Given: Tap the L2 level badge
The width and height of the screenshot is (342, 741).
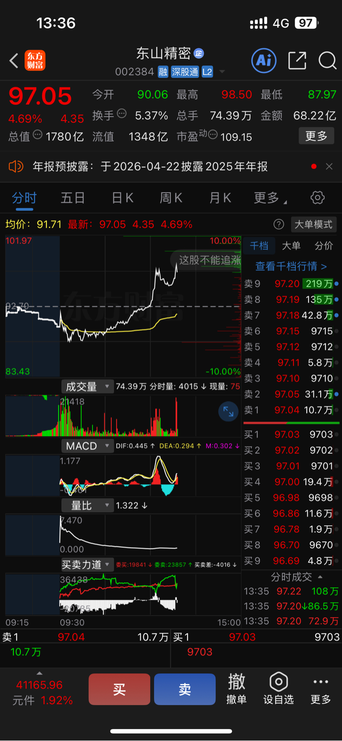Looking at the screenshot, I should (208, 72).
